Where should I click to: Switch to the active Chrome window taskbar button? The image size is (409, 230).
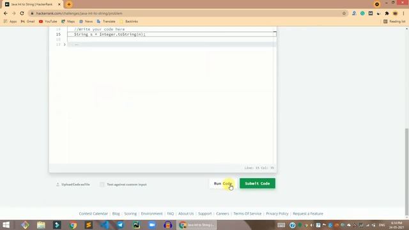[x=197, y=225]
